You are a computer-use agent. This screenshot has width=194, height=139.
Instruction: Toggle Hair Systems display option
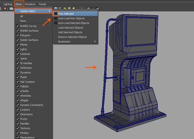[17, 82]
